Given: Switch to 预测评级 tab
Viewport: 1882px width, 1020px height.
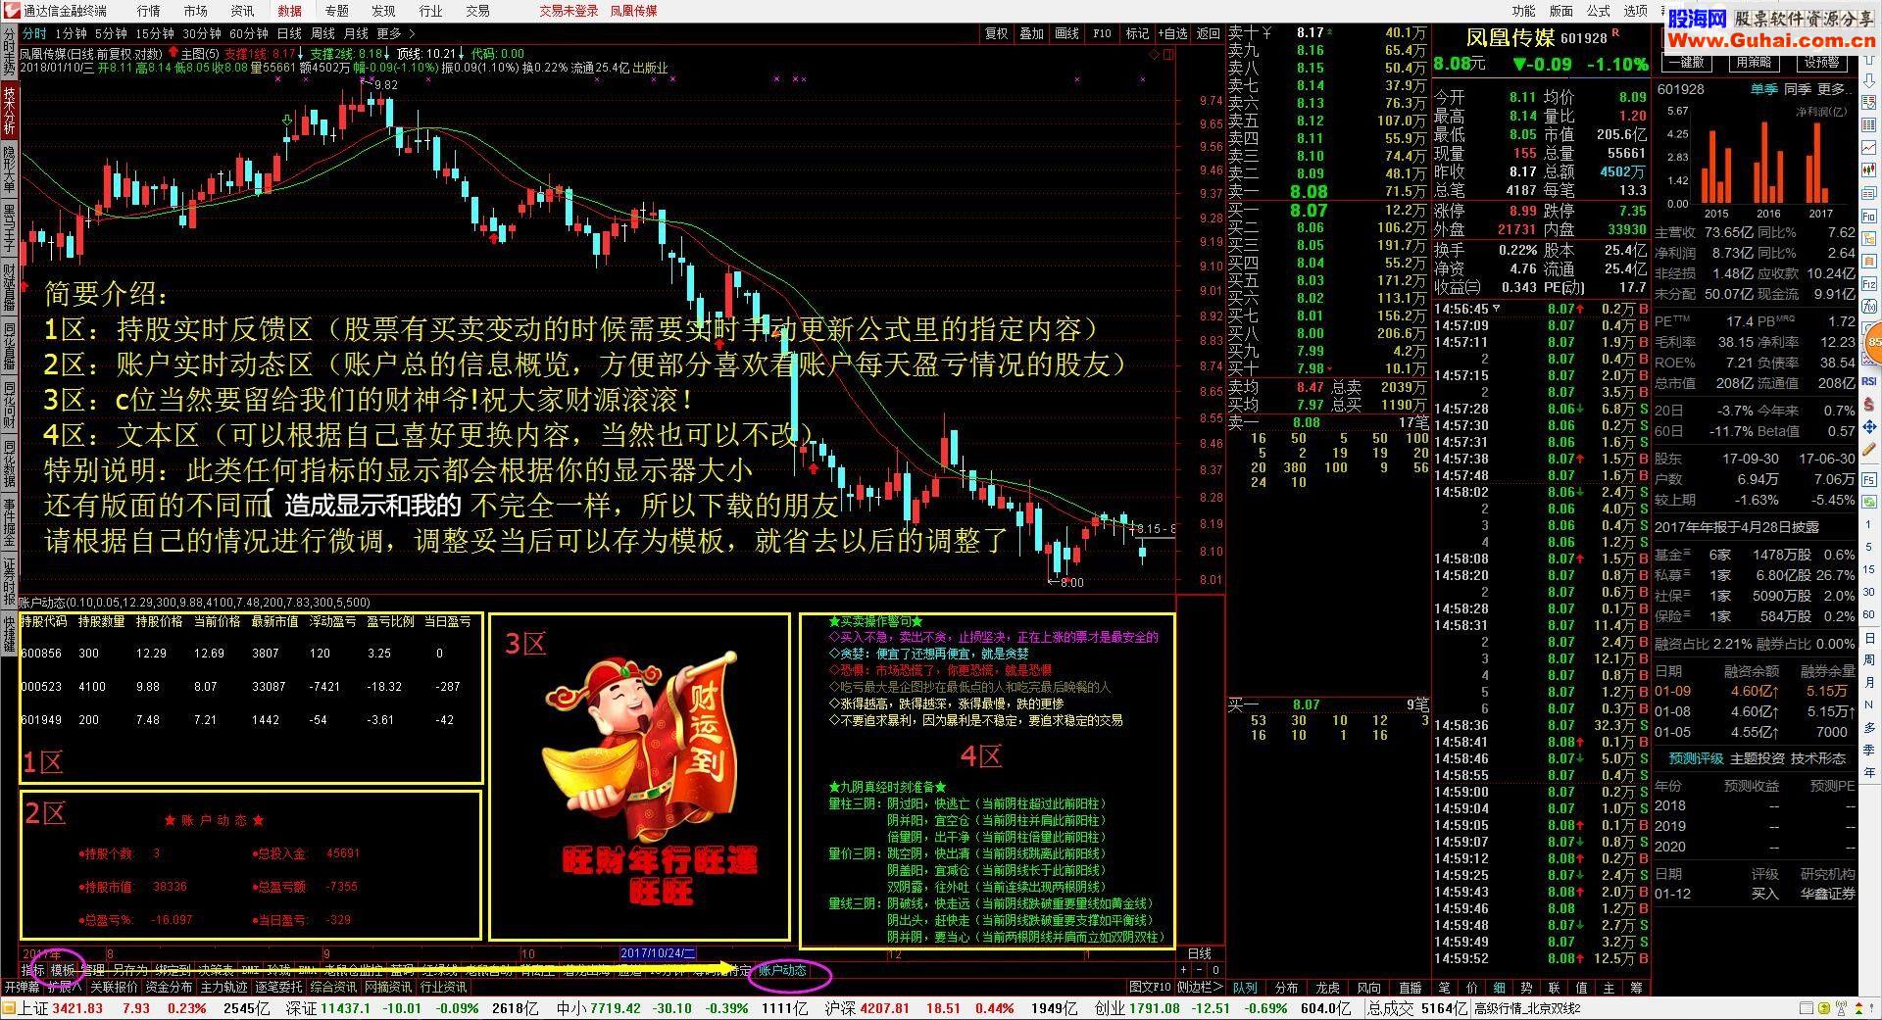Looking at the screenshot, I should [1696, 758].
